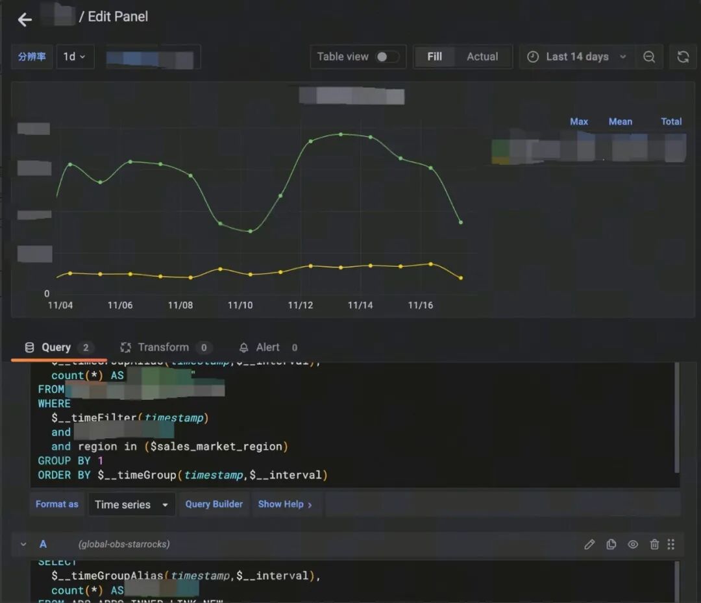Grab the query A drag handle
The image size is (701, 603).
(x=671, y=544)
